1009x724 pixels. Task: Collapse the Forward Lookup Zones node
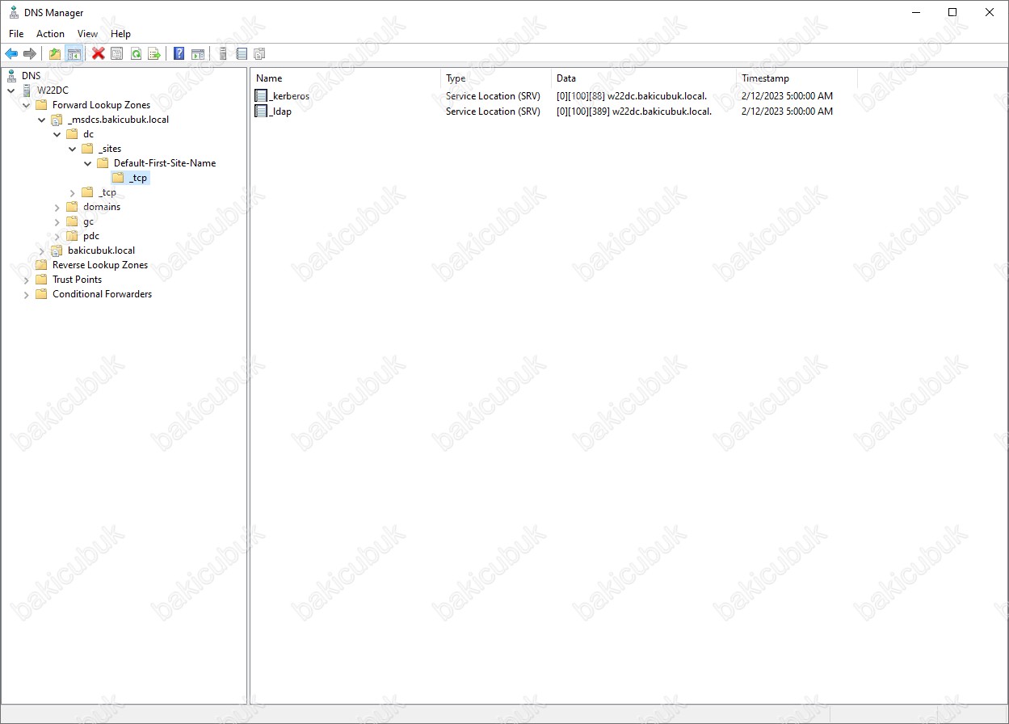pyautogui.click(x=27, y=105)
